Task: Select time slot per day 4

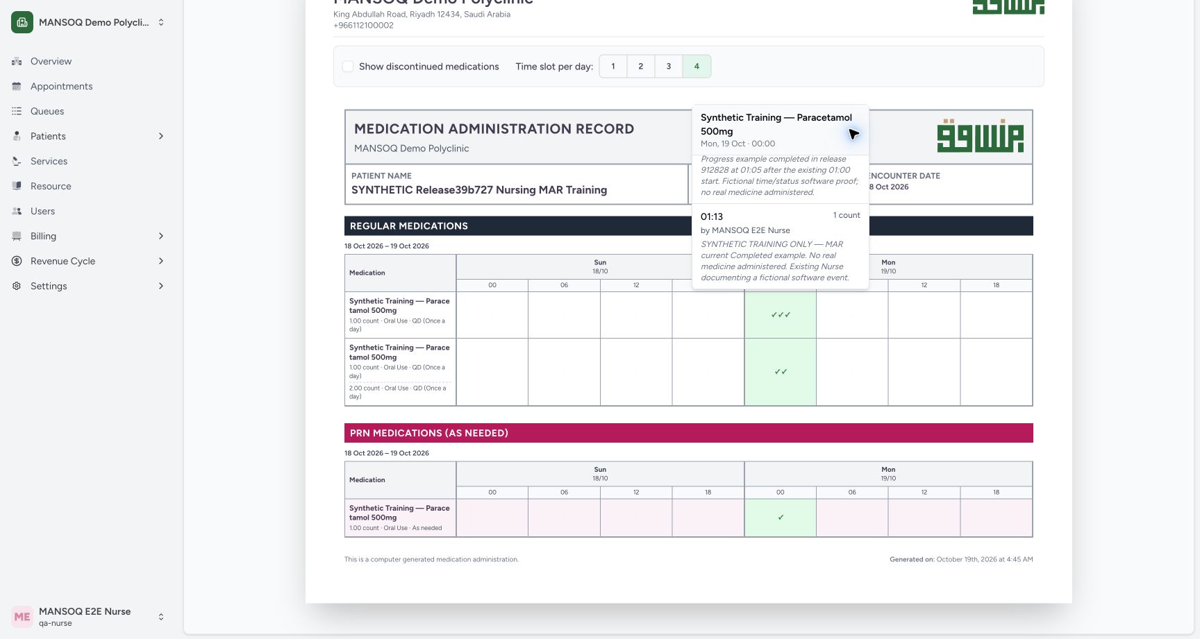Action: (x=697, y=67)
